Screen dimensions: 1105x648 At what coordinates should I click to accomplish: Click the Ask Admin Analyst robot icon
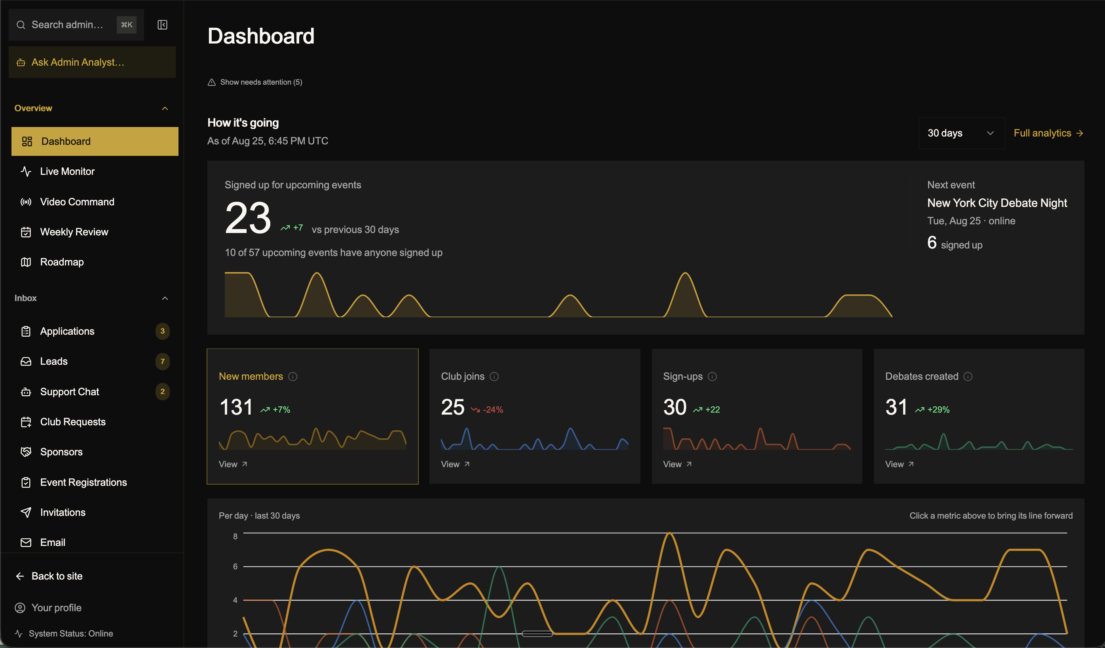(x=21, y=62)
